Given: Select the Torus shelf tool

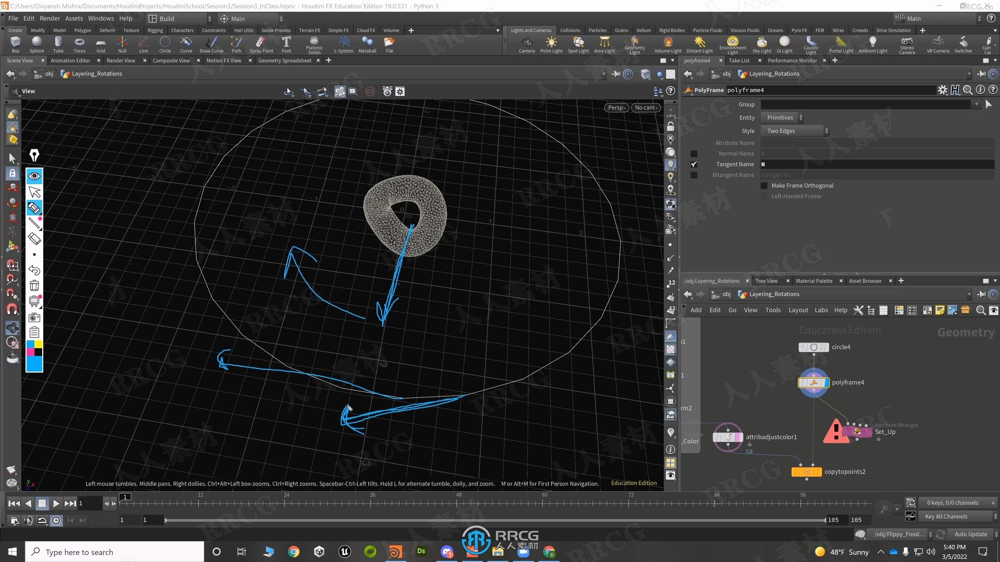Looking at the screenshot, I should 79,44.
